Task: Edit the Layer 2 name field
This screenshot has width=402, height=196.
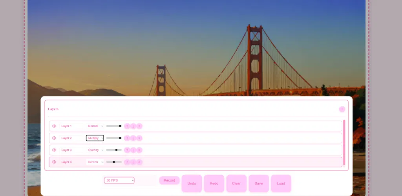Action: (72, 138)
